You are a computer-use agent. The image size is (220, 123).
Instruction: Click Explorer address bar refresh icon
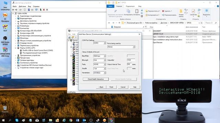coord(202,23)
